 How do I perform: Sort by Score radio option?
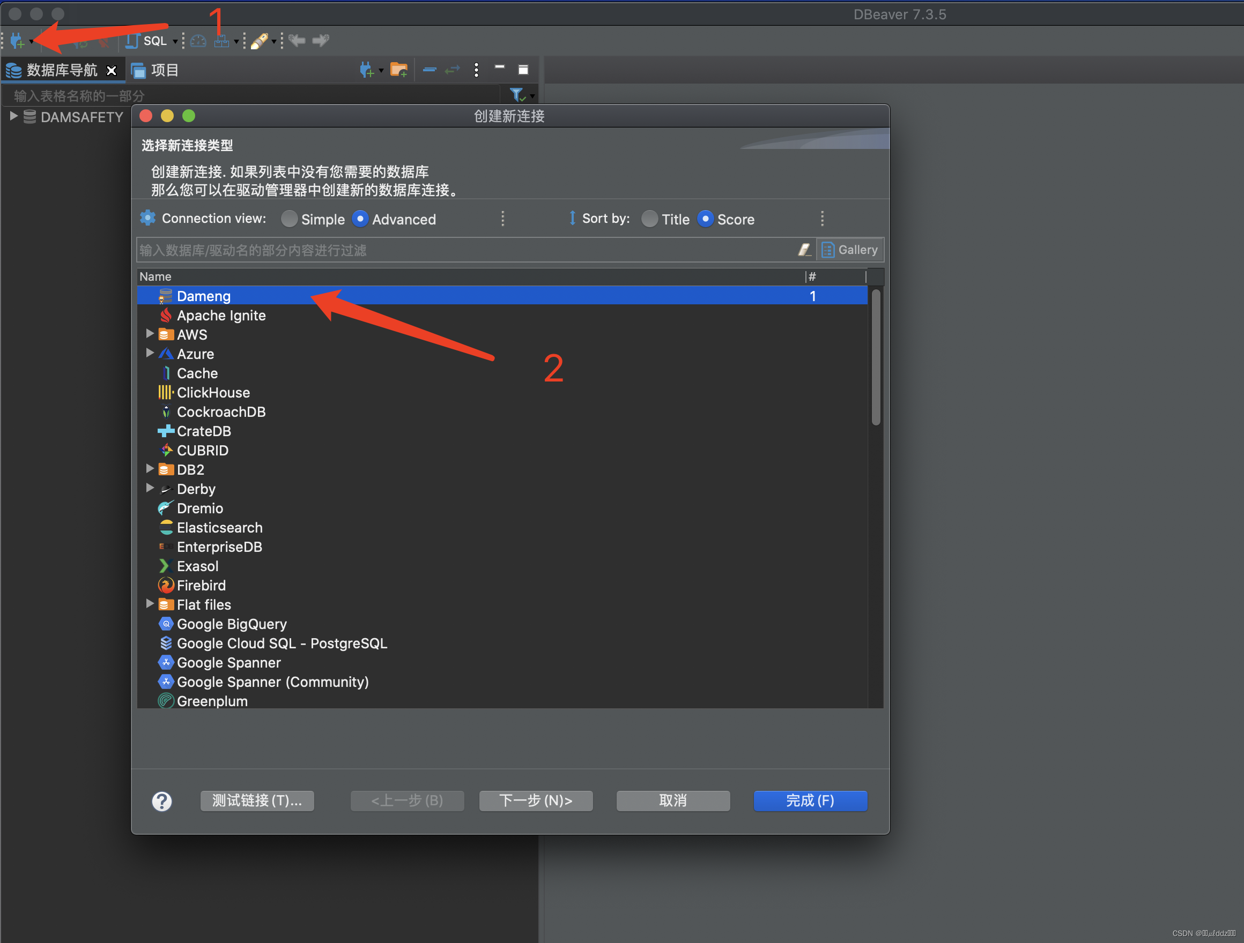tap(705, 219)
